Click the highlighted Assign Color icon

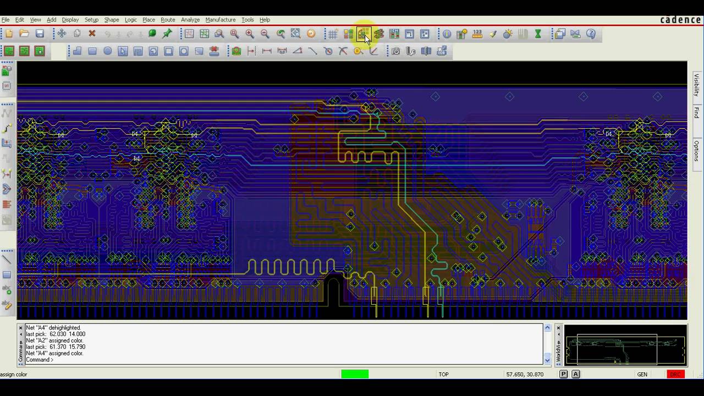click(364, 34)
